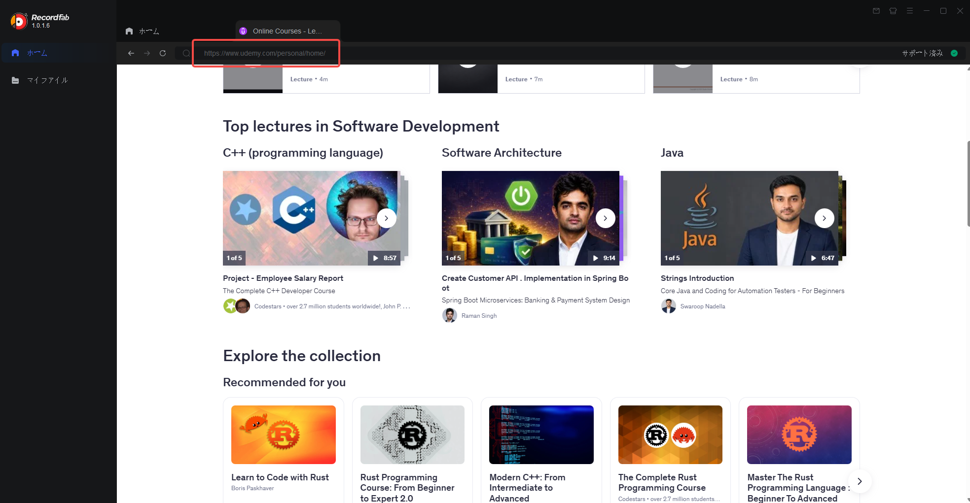This screenshot has height=503, width=970.
Task: Open The Complete Rust Programming Course thumbnail
Action: point(670,435)
